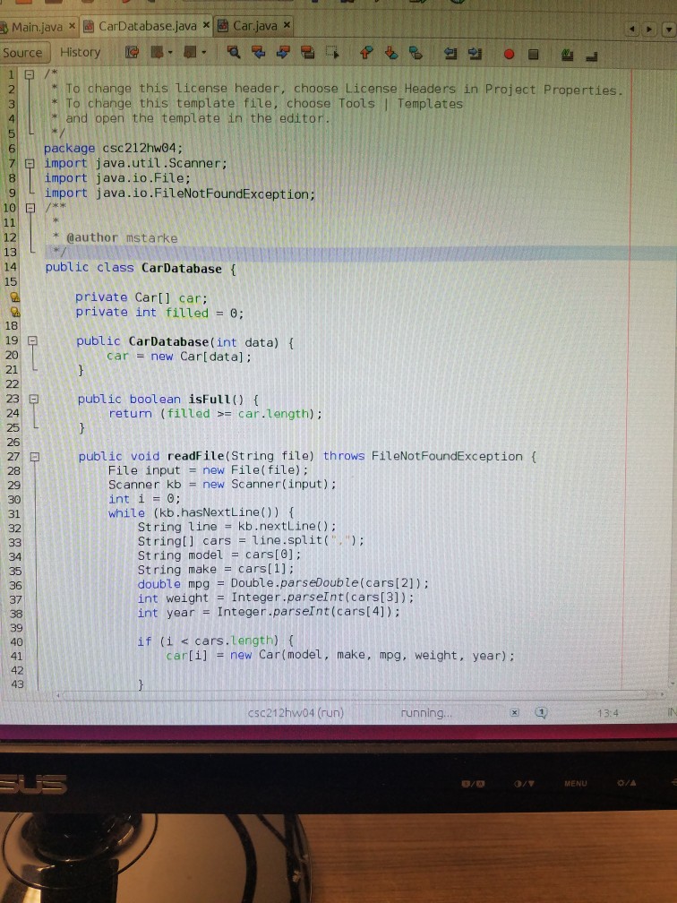Open notifications icon in status bar

pos(541,713)
